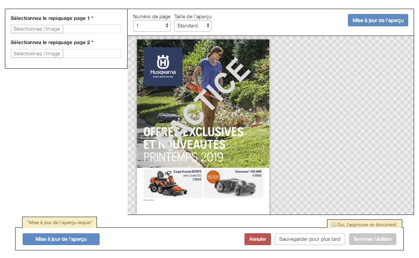419x258 pixels.
Task: Click the 'PRINTEMPS 2019' headline in preview
Action: click(183, 157)
